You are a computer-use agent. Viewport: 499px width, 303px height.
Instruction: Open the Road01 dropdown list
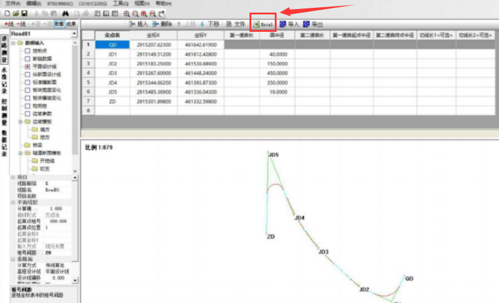(x=74, y=34)
